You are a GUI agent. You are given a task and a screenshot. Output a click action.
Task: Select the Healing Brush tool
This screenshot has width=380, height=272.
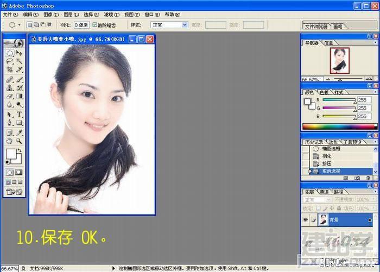10,79
